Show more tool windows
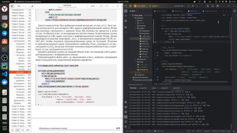The width and height of the screenshot is (237, 133). coord(126,32)
